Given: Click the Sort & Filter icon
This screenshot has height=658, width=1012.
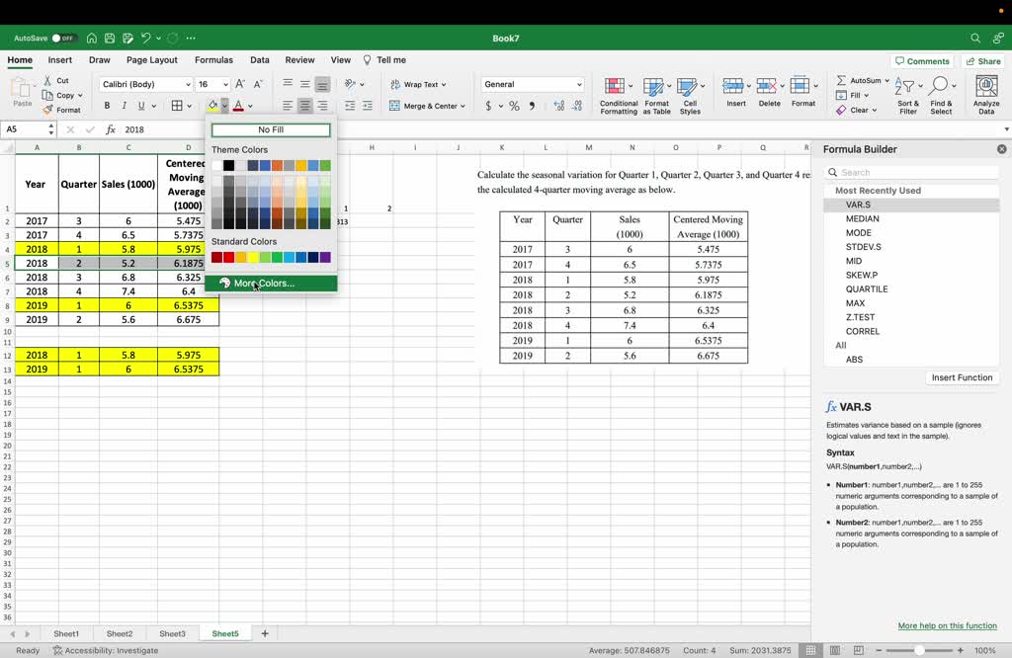Looking at the screenshot, I should coord(907,96).
